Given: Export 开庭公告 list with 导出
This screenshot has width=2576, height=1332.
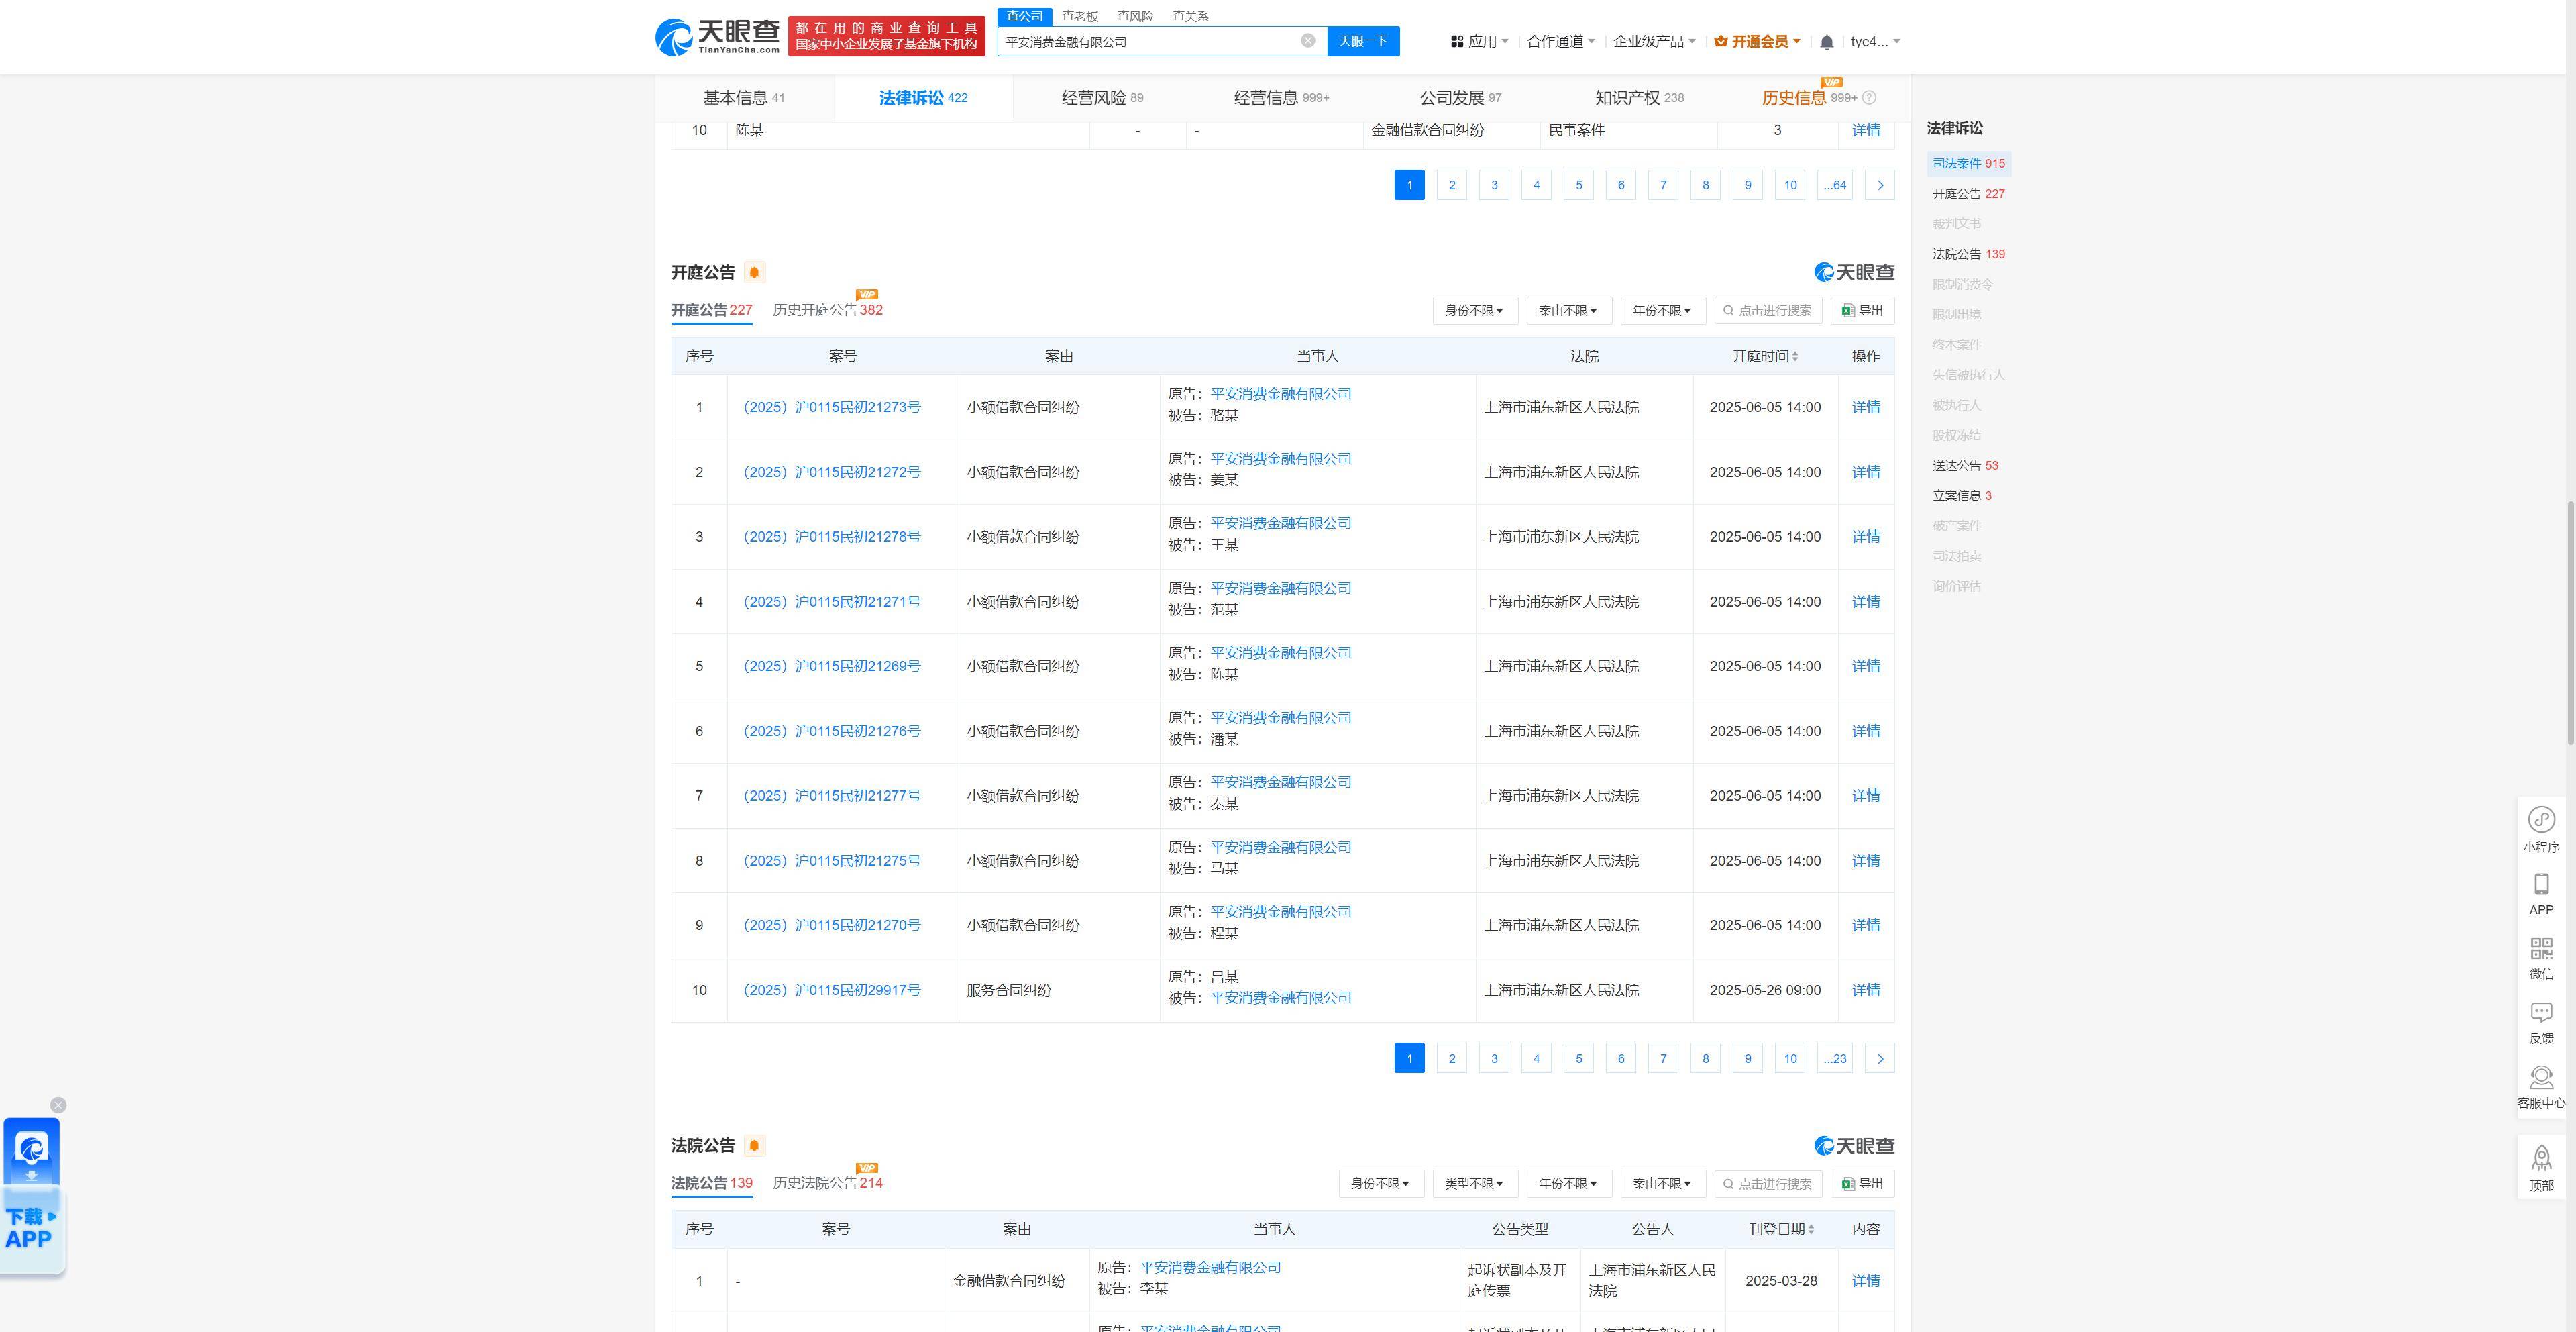Looking at the screenshot, I should click(1862, 310).
